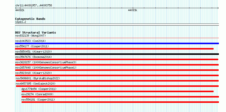
Task: Click the 44093k ruler position label
Action: 133,10
